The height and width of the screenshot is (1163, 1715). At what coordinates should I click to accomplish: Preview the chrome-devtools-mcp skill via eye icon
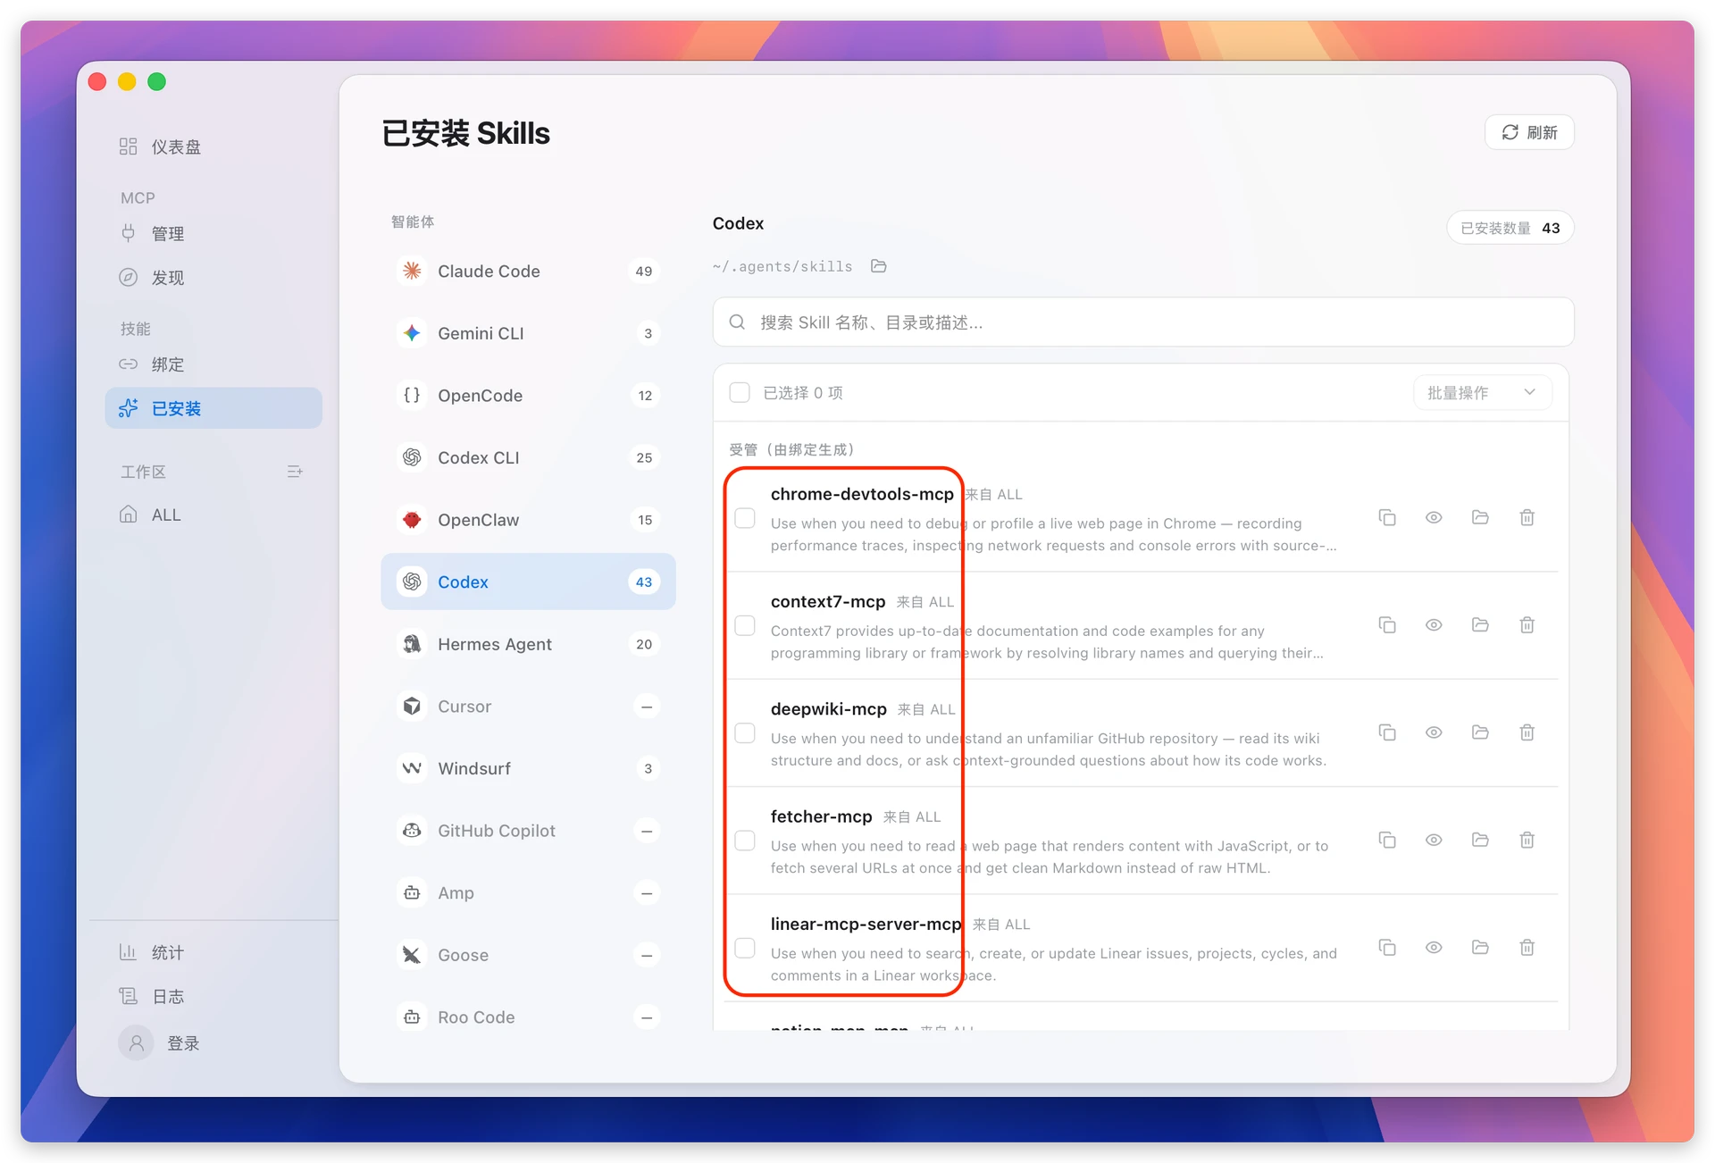[1434, 517]
